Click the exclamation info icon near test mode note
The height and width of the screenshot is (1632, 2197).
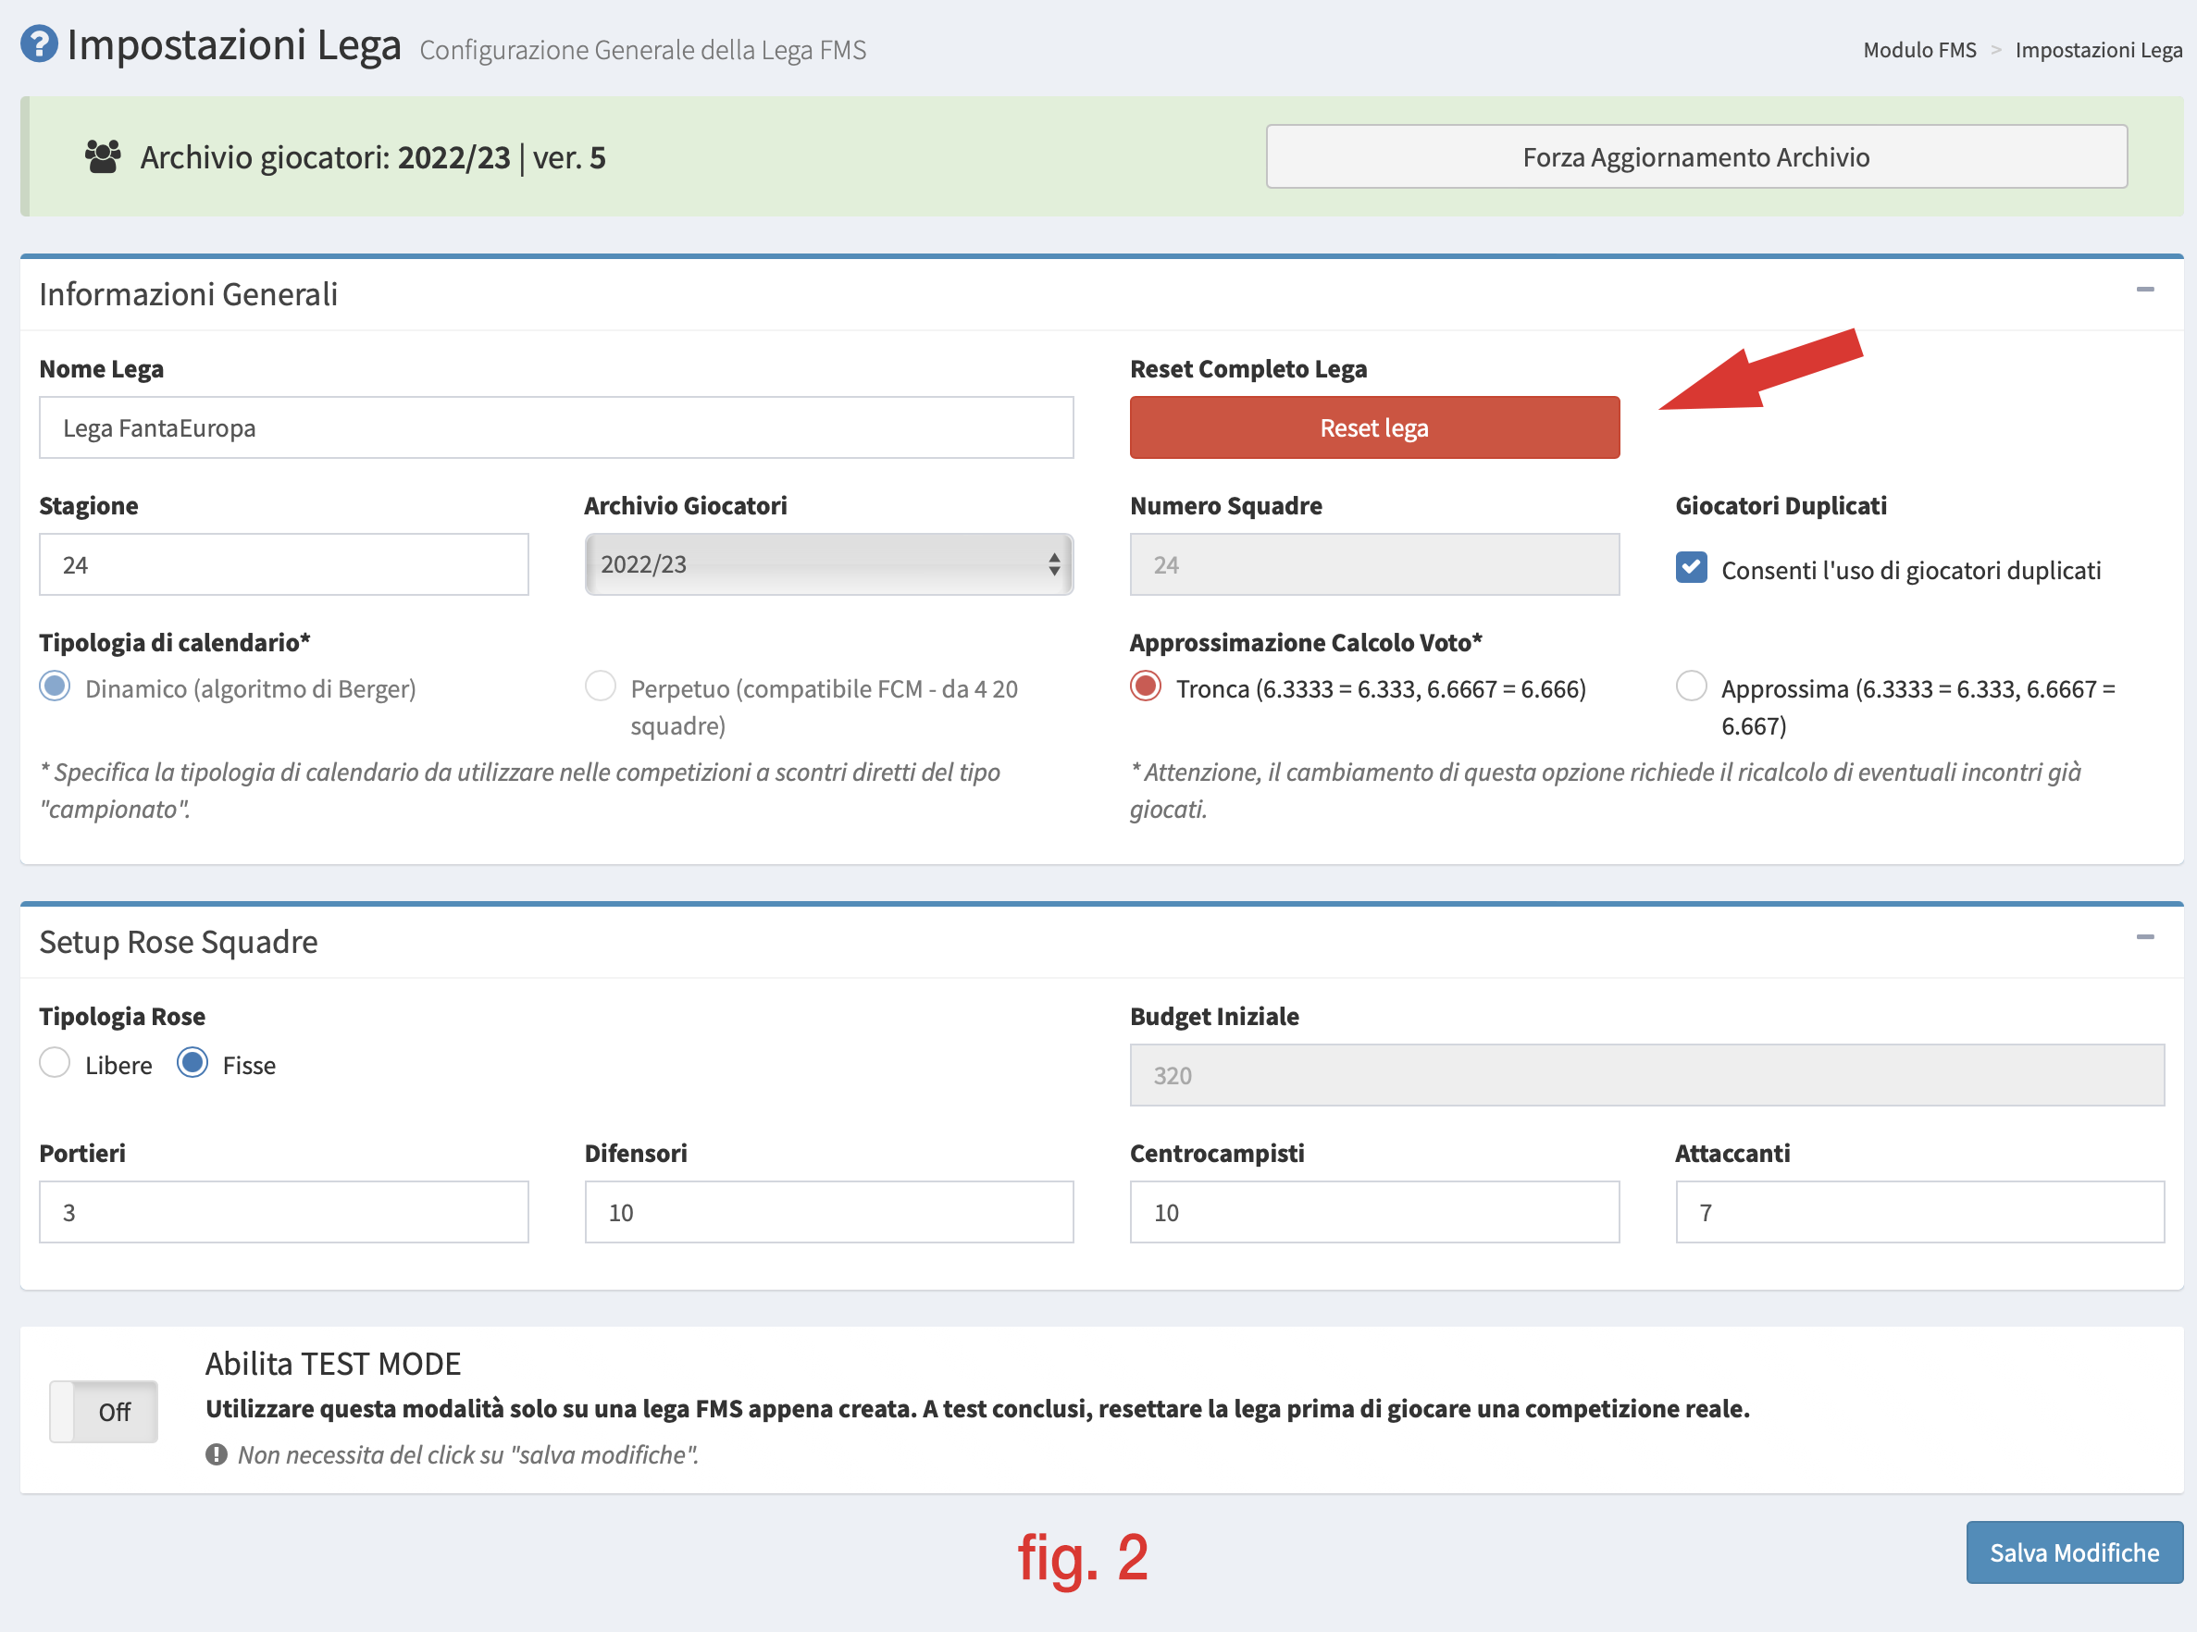[x=217, y=1454]
